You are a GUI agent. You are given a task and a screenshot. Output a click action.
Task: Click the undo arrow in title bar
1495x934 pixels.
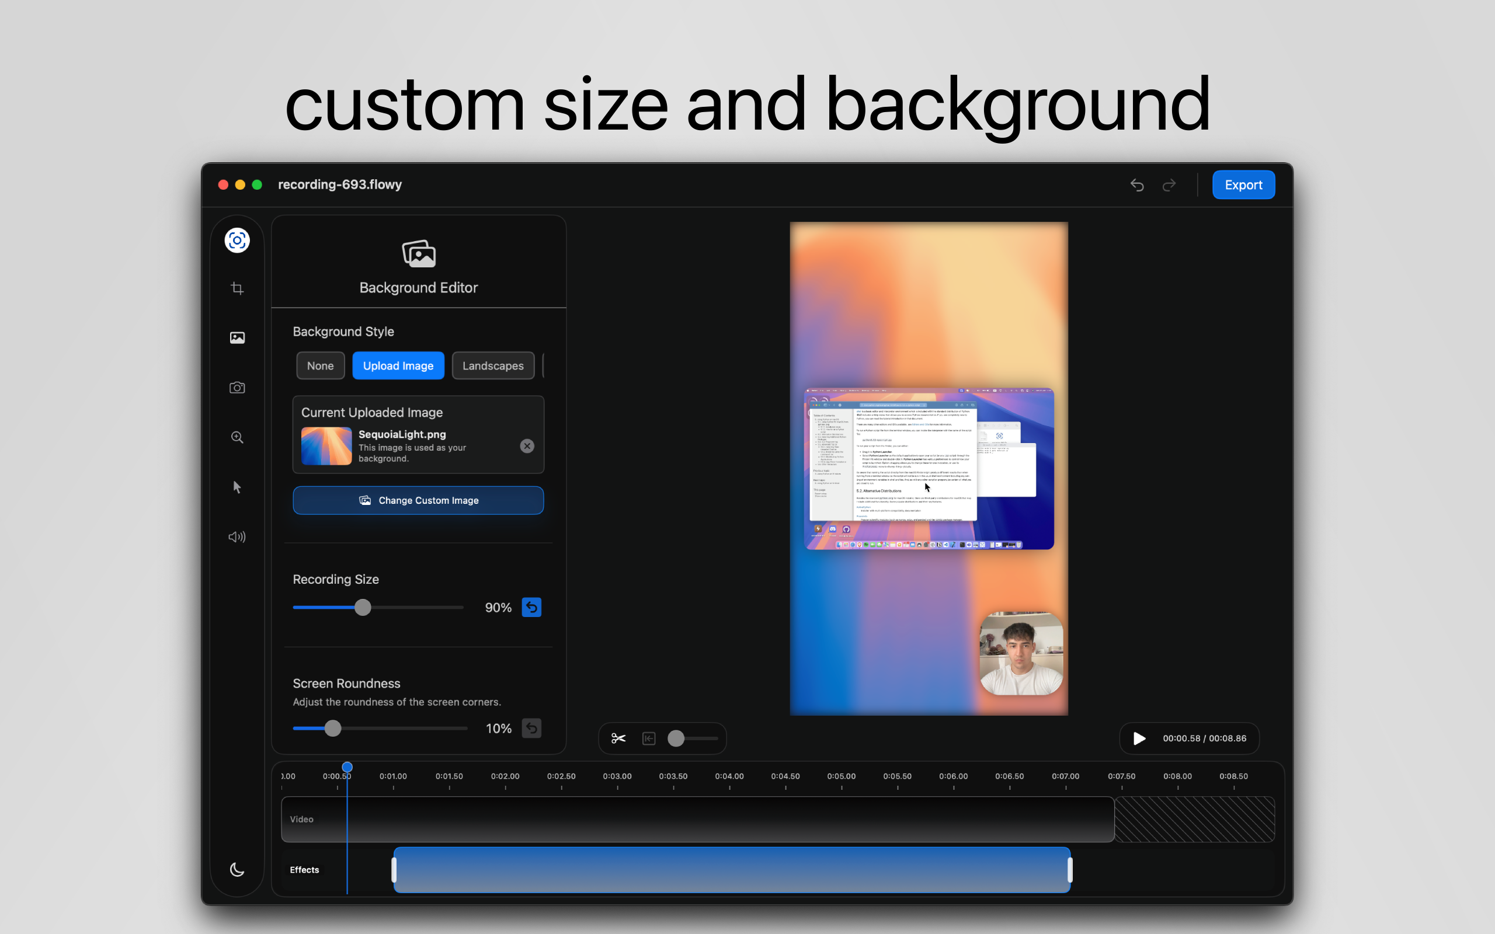[1138, 184]
